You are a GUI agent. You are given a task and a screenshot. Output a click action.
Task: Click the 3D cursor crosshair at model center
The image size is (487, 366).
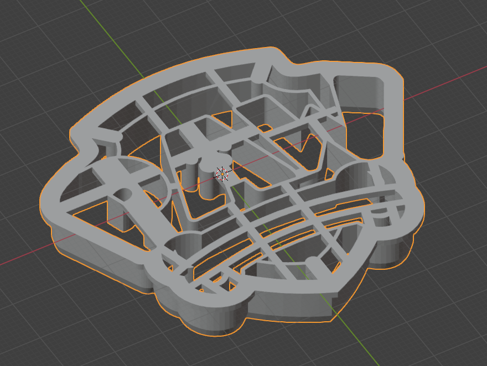[x=222, y=174]
